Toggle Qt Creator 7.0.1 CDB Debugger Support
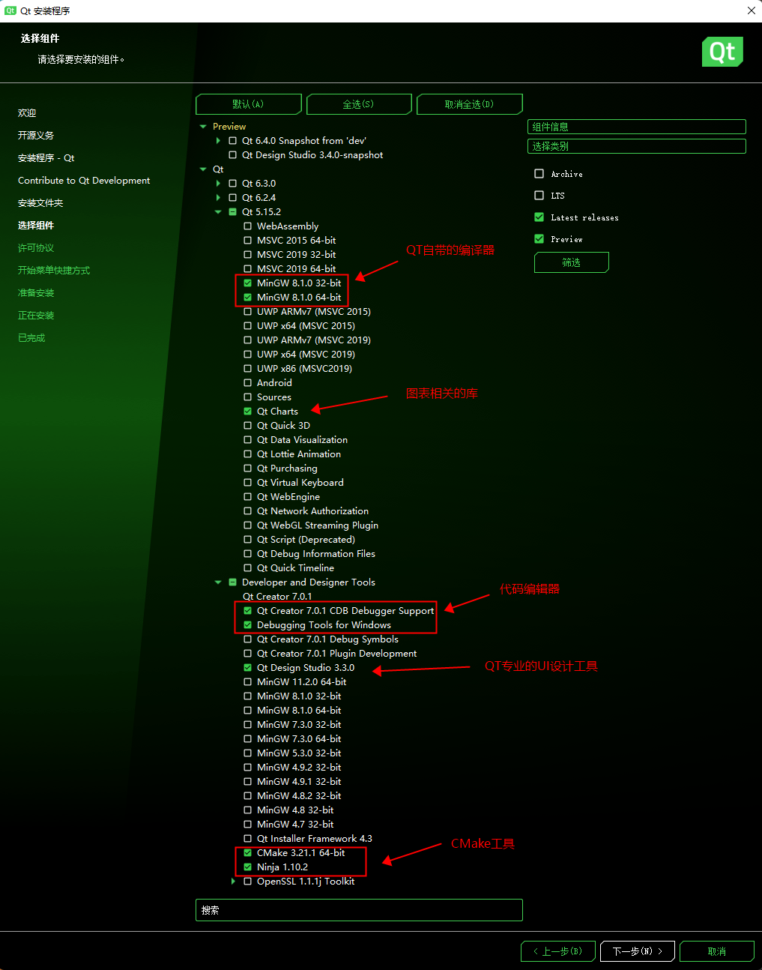The width and height of the screenshot is (762, 970). click(247, 611)
